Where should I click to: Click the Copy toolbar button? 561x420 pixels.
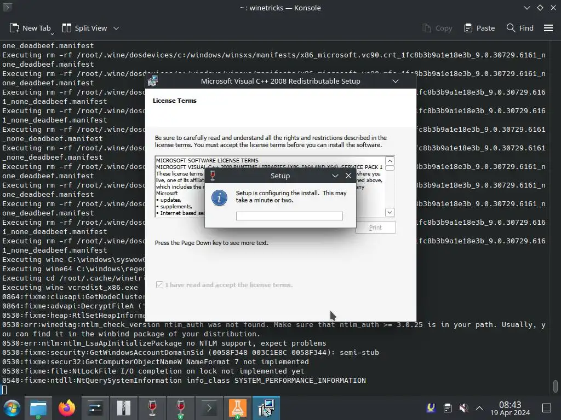click(x=437, y=28)
